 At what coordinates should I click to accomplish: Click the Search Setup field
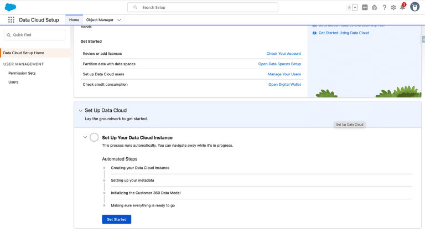tap(203, 7)
